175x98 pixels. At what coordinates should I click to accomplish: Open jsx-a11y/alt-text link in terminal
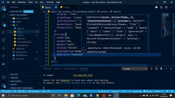click(83, 75)
